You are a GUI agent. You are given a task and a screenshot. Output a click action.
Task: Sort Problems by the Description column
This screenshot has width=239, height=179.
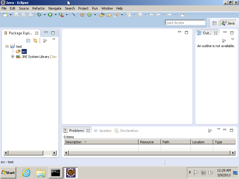[101, 142]
